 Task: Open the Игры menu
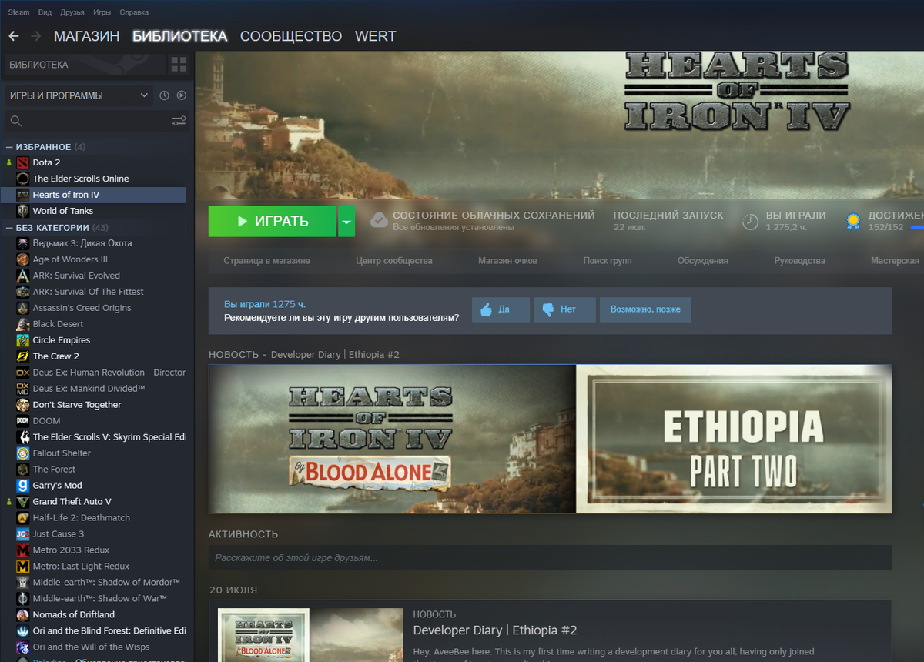click(102, 12)
